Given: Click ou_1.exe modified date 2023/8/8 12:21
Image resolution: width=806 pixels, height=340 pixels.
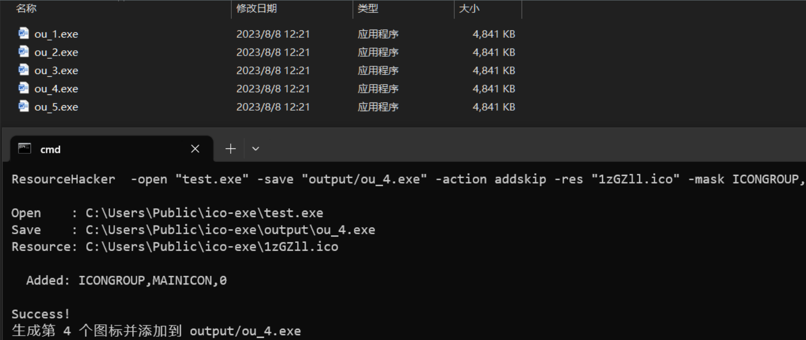Looking at the screenshot, I should click(x=273, y=34).
